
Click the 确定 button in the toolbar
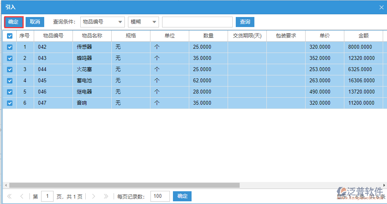14,22
